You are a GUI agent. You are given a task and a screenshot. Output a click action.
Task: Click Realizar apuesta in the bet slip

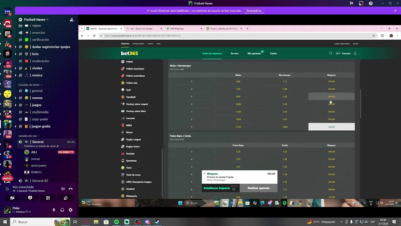coord(258,188)
